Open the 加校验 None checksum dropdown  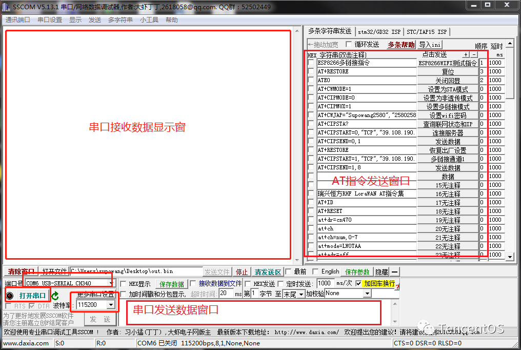pyautogui.click(x=367, y=293)
